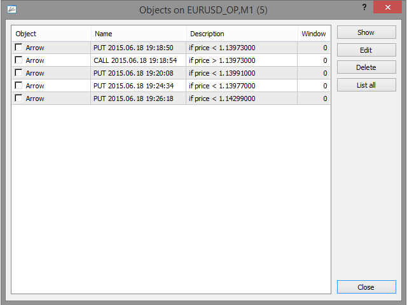Click description if price < 1.13973000
The width and height of the screenshot is (407, 305).
click(222, 48)
